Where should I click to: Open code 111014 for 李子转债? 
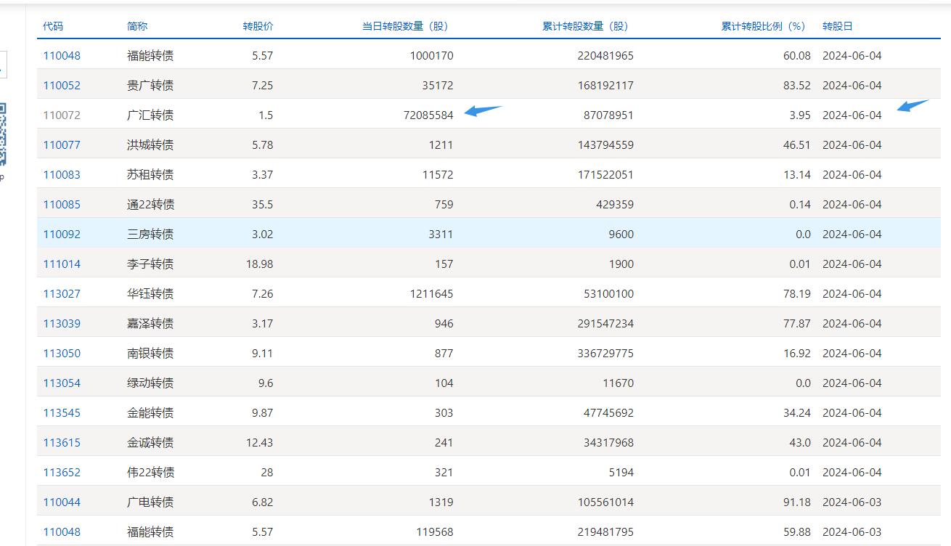tap(62, 264)
